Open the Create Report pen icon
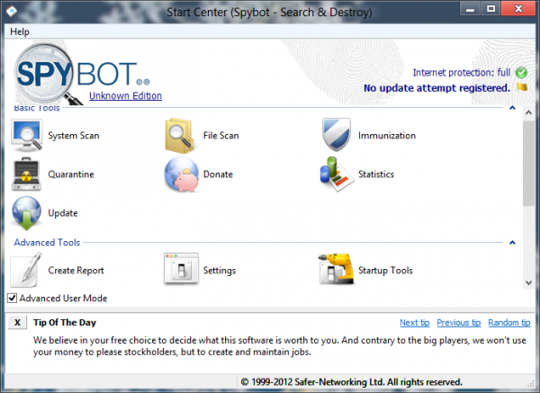Image resolution: width=540 pixels, height=393 pixels. pos(26,270)
